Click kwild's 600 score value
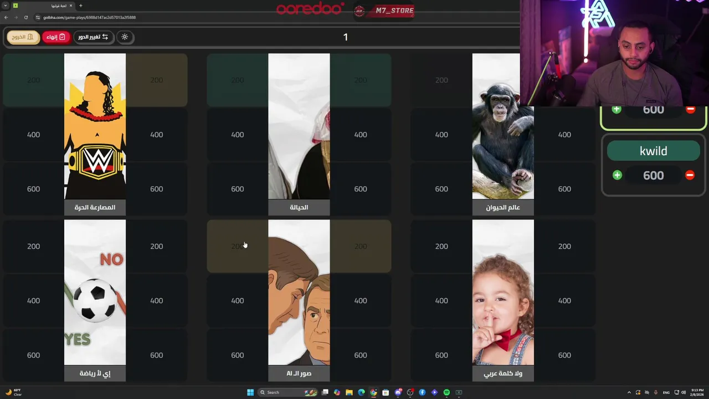Screen dimensions: 709x399 (654, 176)
